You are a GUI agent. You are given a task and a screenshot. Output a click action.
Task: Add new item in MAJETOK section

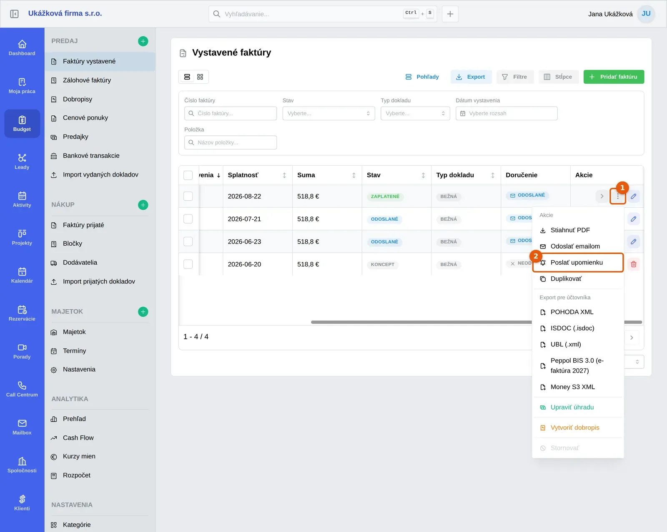(x=143, y=312)
